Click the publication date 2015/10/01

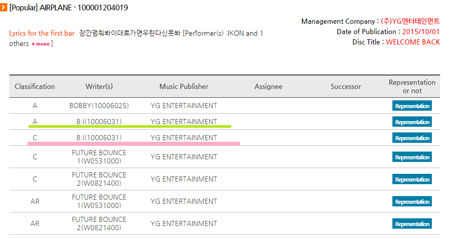[421, 32]
